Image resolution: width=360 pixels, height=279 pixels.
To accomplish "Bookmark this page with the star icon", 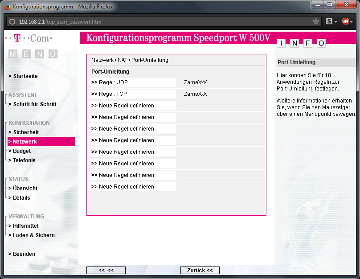I will (316, 21).
